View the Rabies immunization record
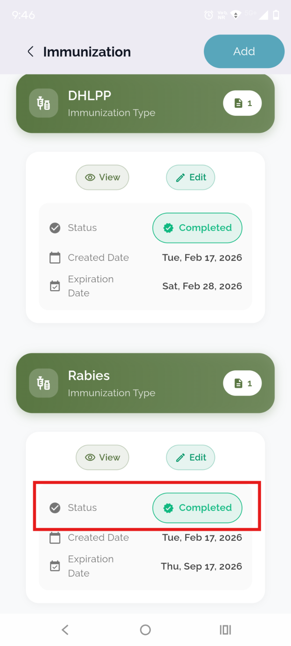 tap(102, 458)
